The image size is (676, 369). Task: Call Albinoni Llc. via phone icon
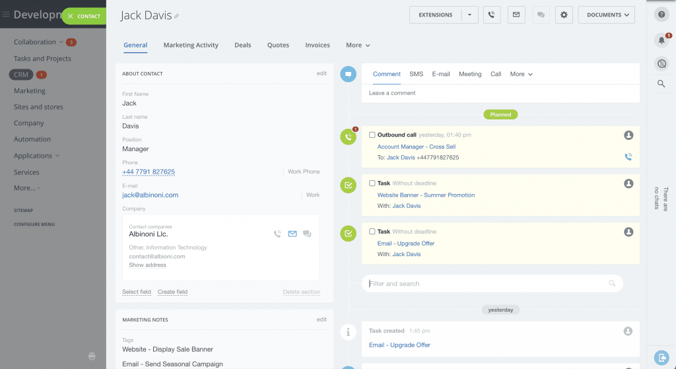pos(278,234)
